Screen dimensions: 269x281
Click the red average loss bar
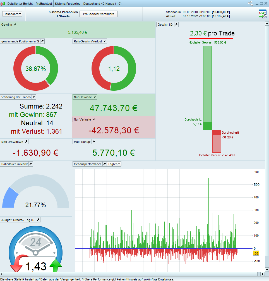point(217,133)
